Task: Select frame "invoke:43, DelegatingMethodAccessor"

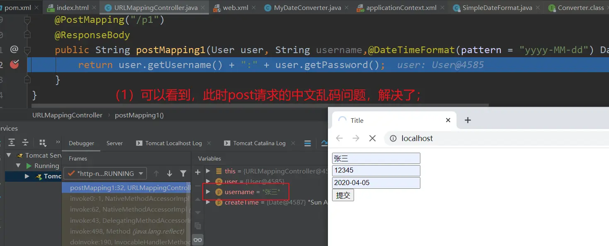Action: pyautogui.click(x=126, y=220)
